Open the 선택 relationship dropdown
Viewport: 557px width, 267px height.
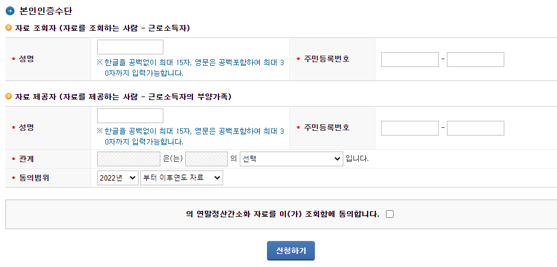pos(291,159)
